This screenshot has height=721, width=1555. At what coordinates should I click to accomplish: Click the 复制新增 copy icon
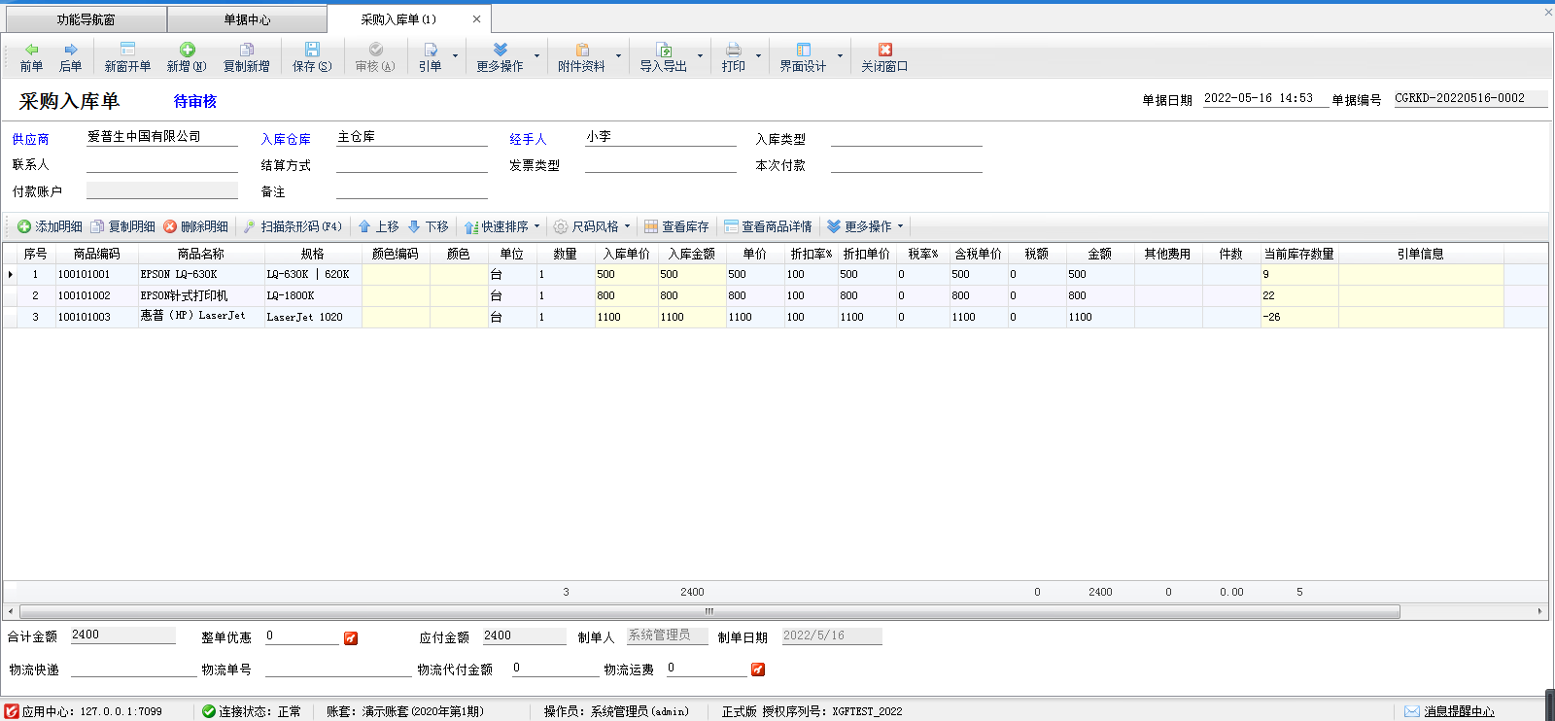(246, 50)
